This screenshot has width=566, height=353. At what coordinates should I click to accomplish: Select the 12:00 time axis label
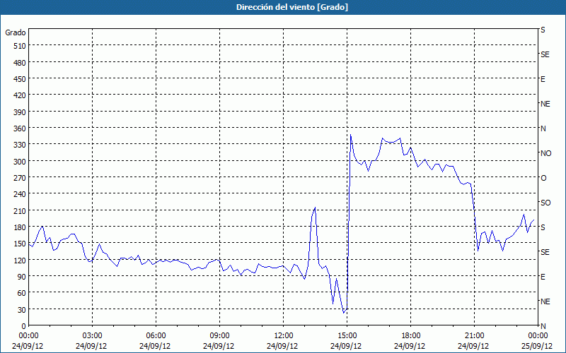pos(284,336)
